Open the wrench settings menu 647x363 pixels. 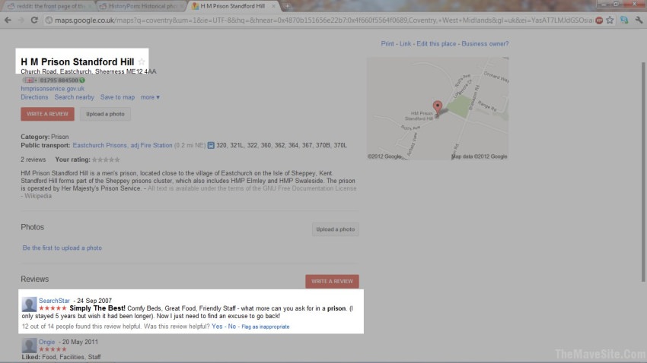point(639,21)
